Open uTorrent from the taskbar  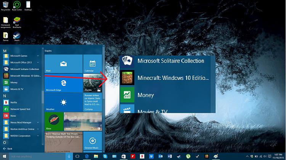188,156
